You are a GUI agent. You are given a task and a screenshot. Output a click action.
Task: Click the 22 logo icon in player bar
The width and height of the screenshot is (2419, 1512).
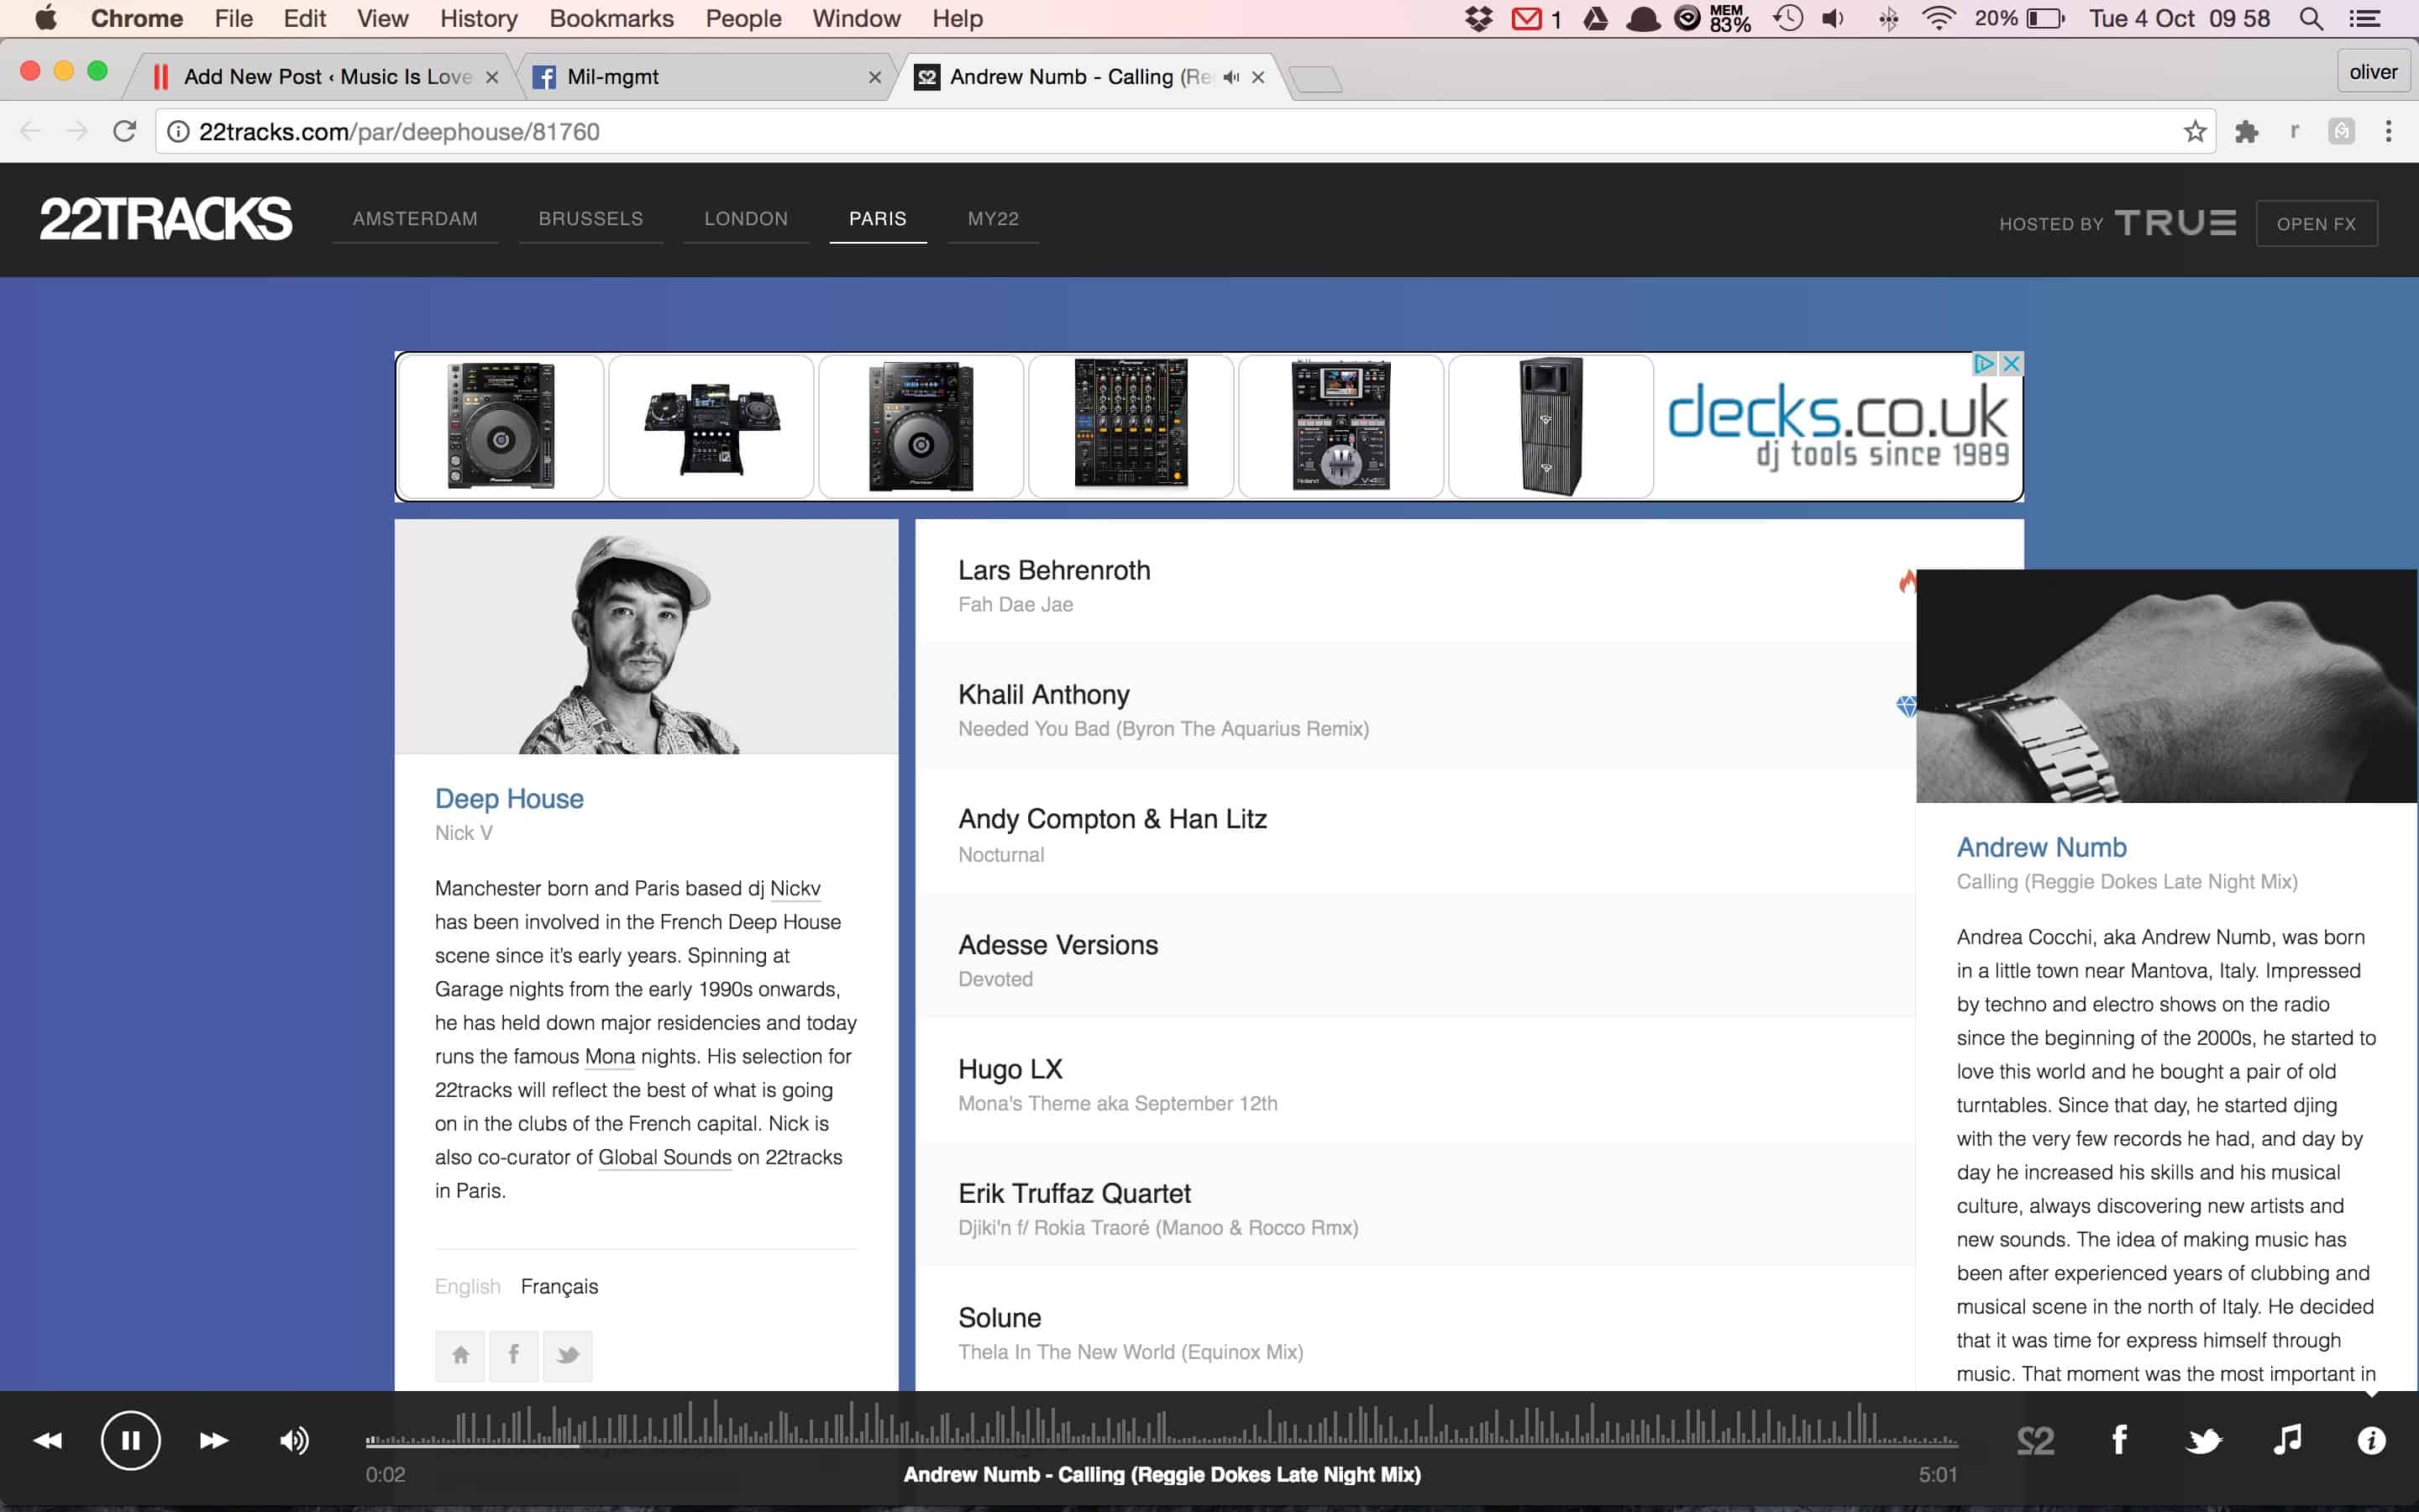point(2035,1440)
